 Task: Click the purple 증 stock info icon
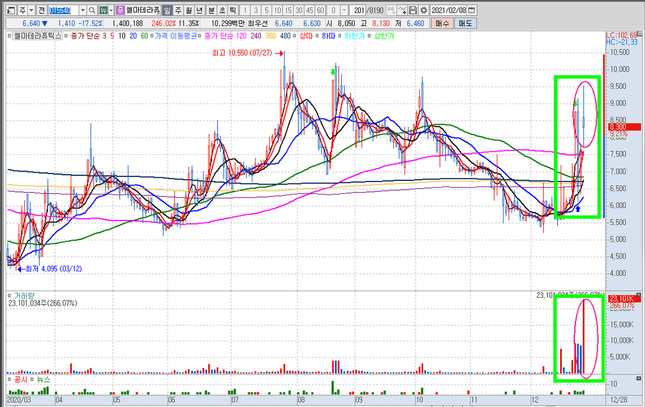120,11
